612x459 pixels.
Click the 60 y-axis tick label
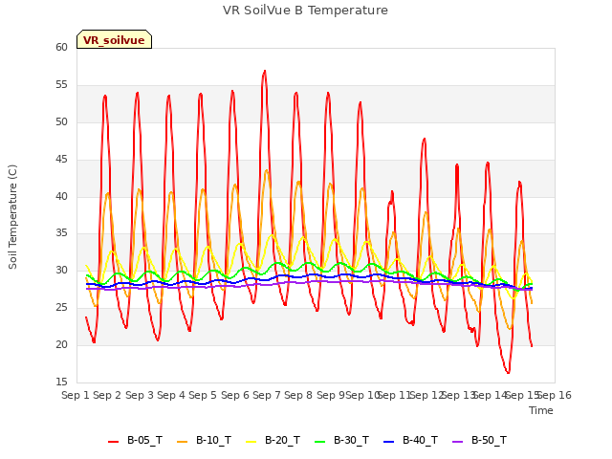click(x=61, y=47)
